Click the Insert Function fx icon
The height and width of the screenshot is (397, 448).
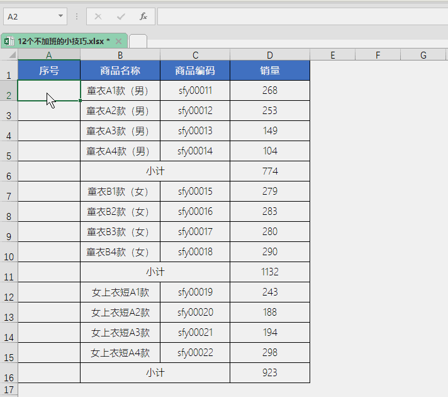(143, 16)
